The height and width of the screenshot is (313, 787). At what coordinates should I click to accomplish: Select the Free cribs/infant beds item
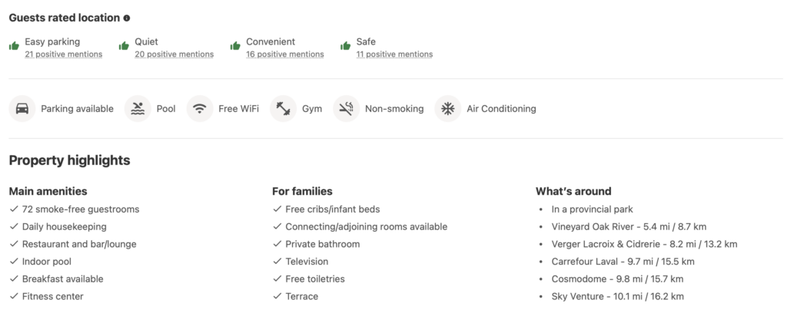[x=332, y=209]
